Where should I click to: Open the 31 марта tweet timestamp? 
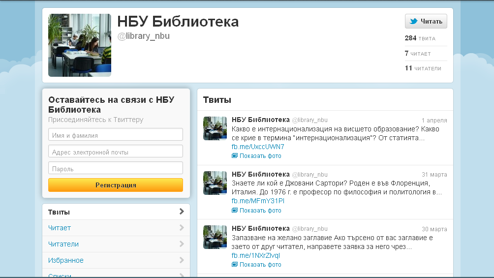point(434,175)
